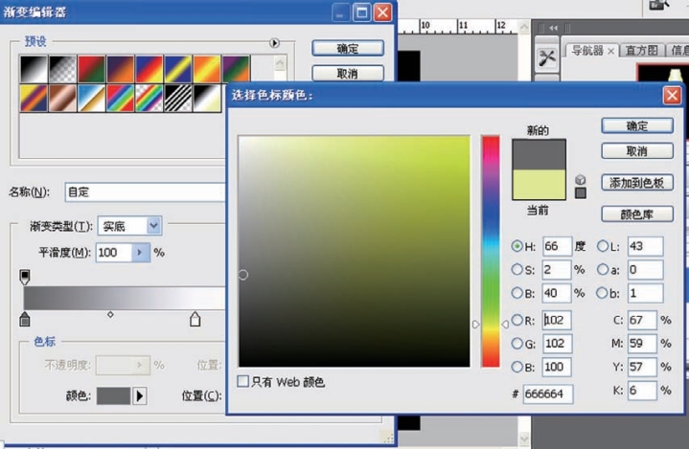Select the gray color stop at left
The image size is (689, 449).
click(x=25, y=319)
